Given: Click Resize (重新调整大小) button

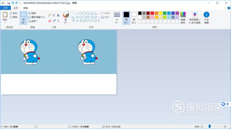Looking at the screenshot, I should 36,17.
